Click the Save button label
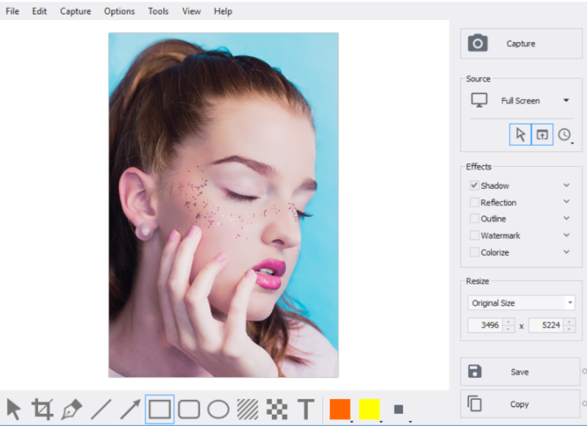 tap(519, 371)
